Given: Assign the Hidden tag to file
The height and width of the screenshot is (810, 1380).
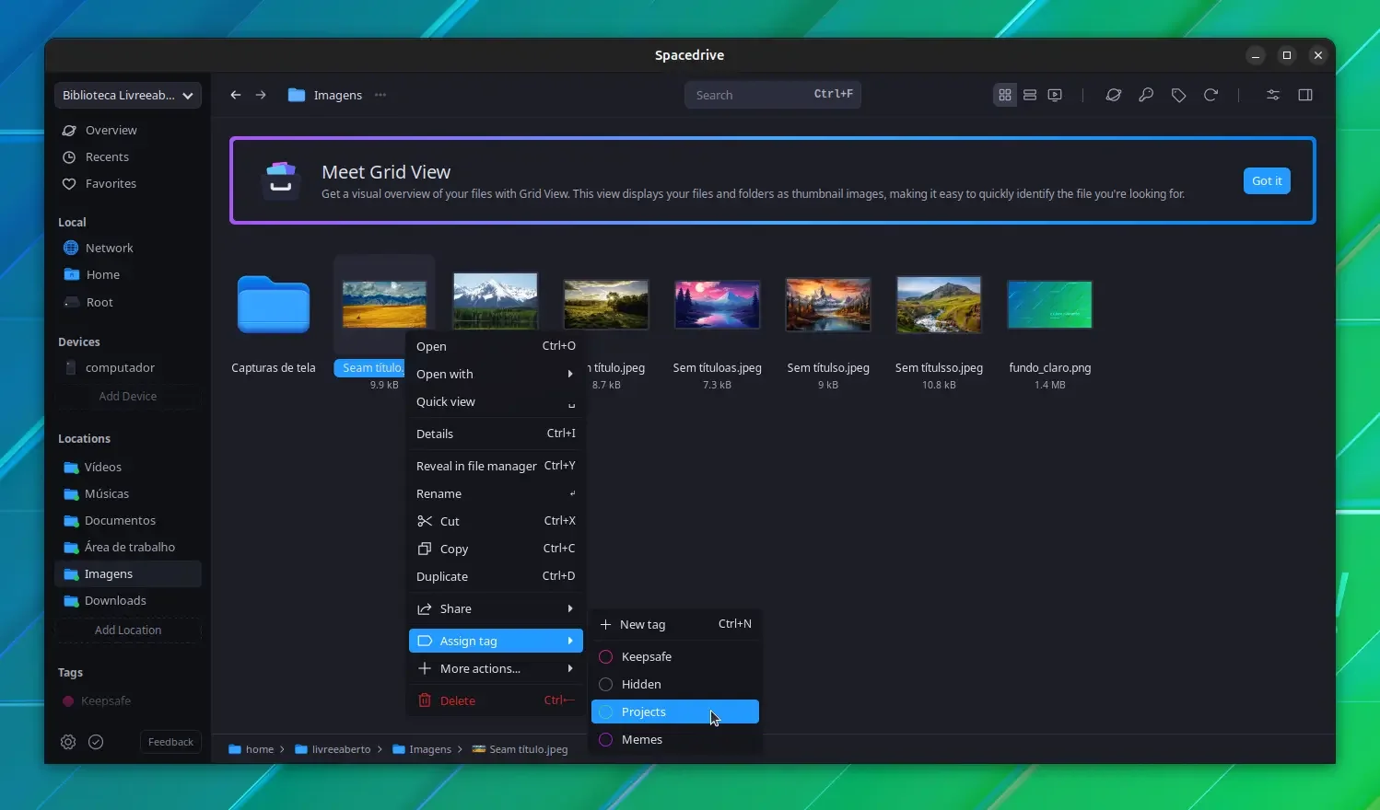Looking at the screenshot, I should point(675,684).
